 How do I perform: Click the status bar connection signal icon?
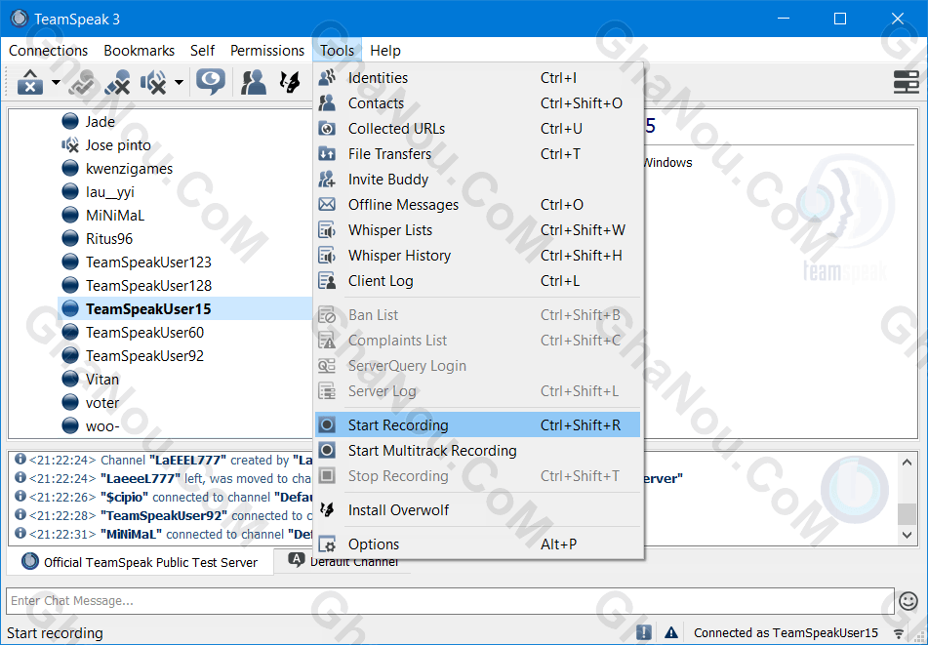click(899, 633)
